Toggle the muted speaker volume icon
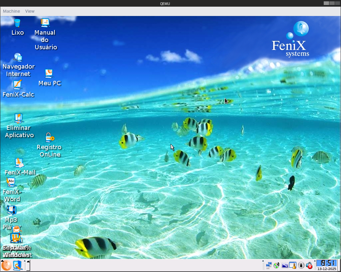341x272 pixels. click(x=309, y=265)
